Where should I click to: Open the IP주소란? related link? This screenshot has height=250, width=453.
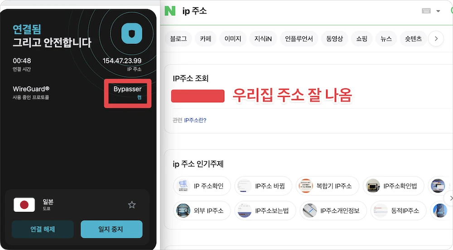tap(195, 120)
